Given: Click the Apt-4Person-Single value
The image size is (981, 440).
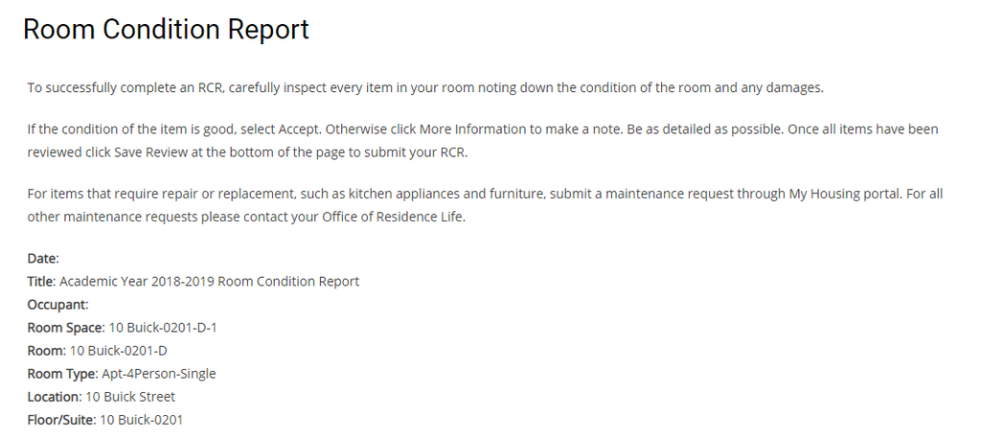Looking at the screenshot, I should [x=158, y=374].
